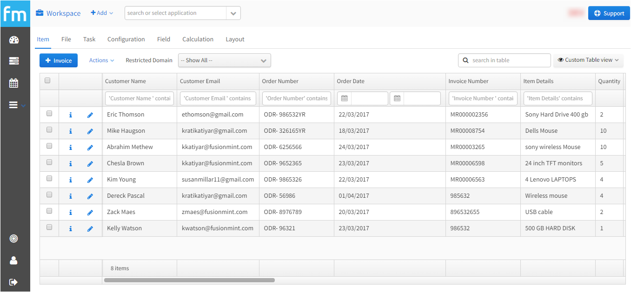The height and width of the screenshot is (292, 631).
Task: Edit the Zack Maes row
Action: pos(90,213)
